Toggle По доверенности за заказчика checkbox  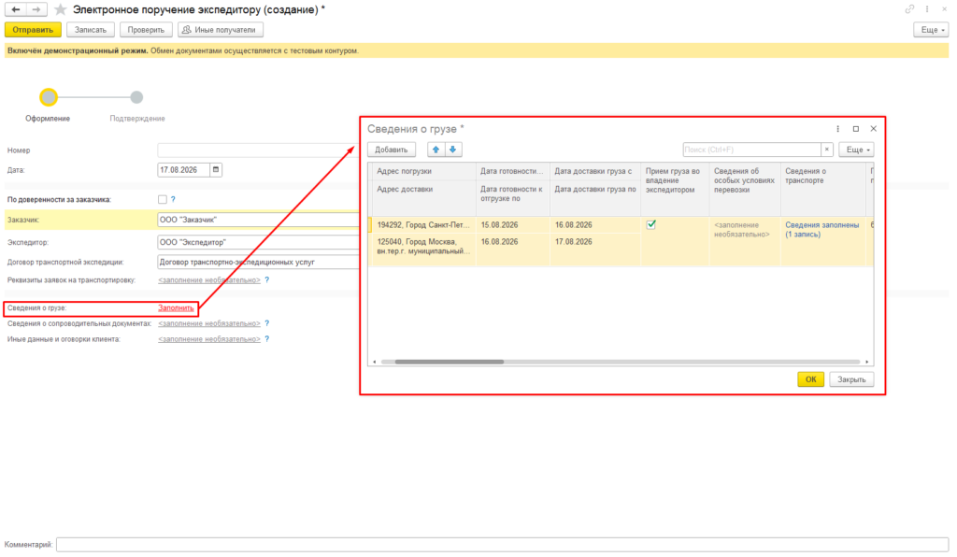pyautogui.click(x=163, y=199)
